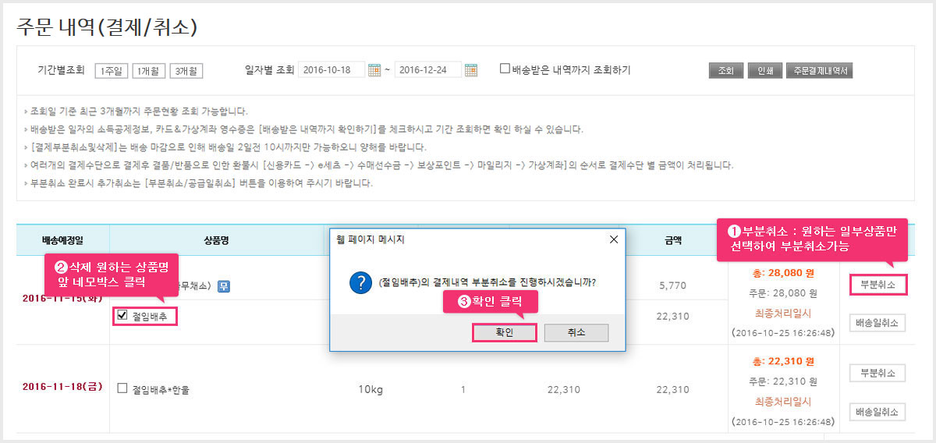Click the 인쇄 print button
This screenshot has width=936, height=443.
764,70
